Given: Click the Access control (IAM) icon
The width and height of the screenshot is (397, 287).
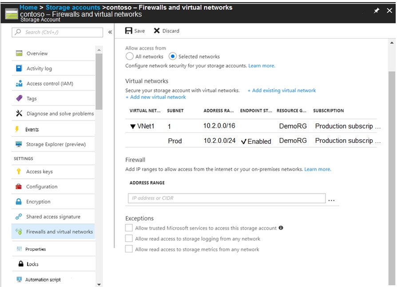Looking at the screenshot, I should point(19,83).
